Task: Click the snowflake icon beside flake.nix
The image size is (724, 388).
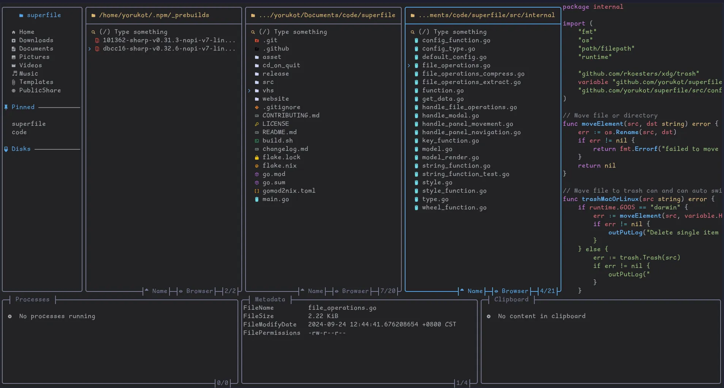Action: click(x=257, y=166)
